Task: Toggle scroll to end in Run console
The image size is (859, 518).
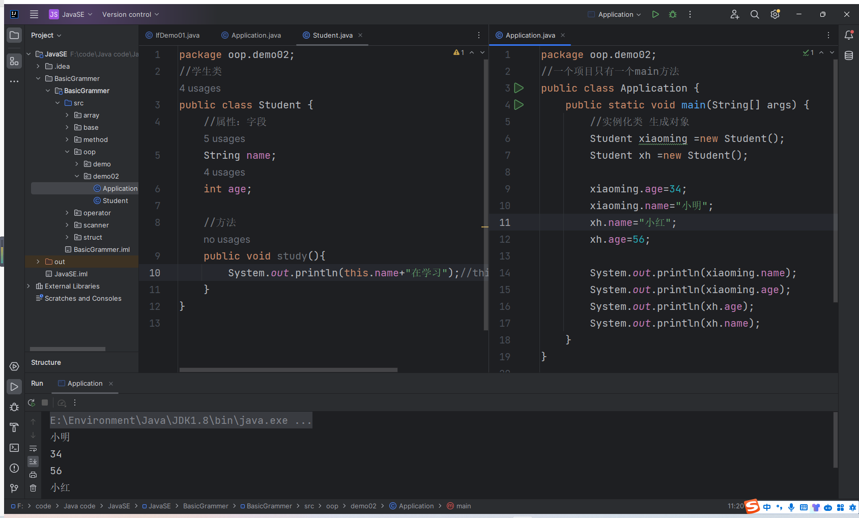Action: (x=33, y=462)
